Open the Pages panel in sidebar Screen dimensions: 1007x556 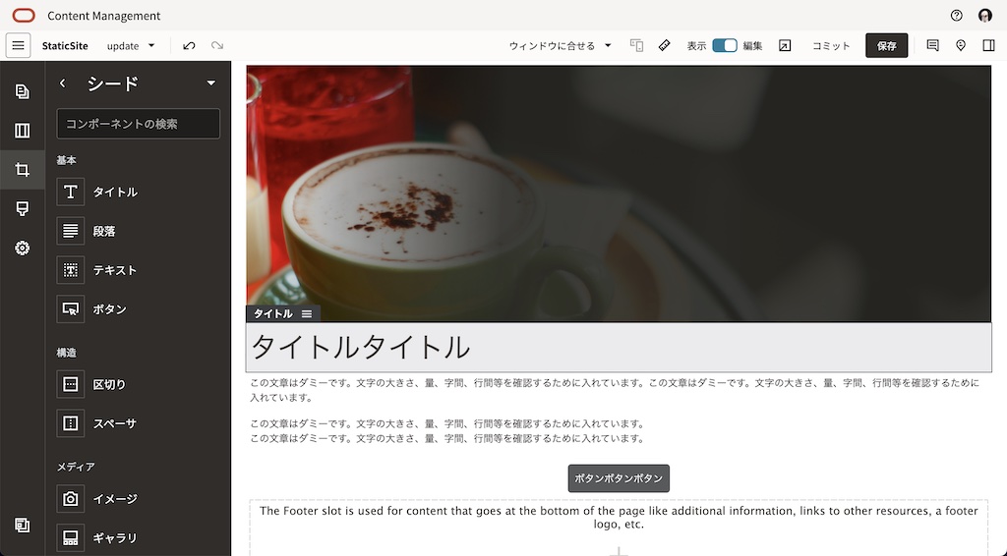pos(22,91)
